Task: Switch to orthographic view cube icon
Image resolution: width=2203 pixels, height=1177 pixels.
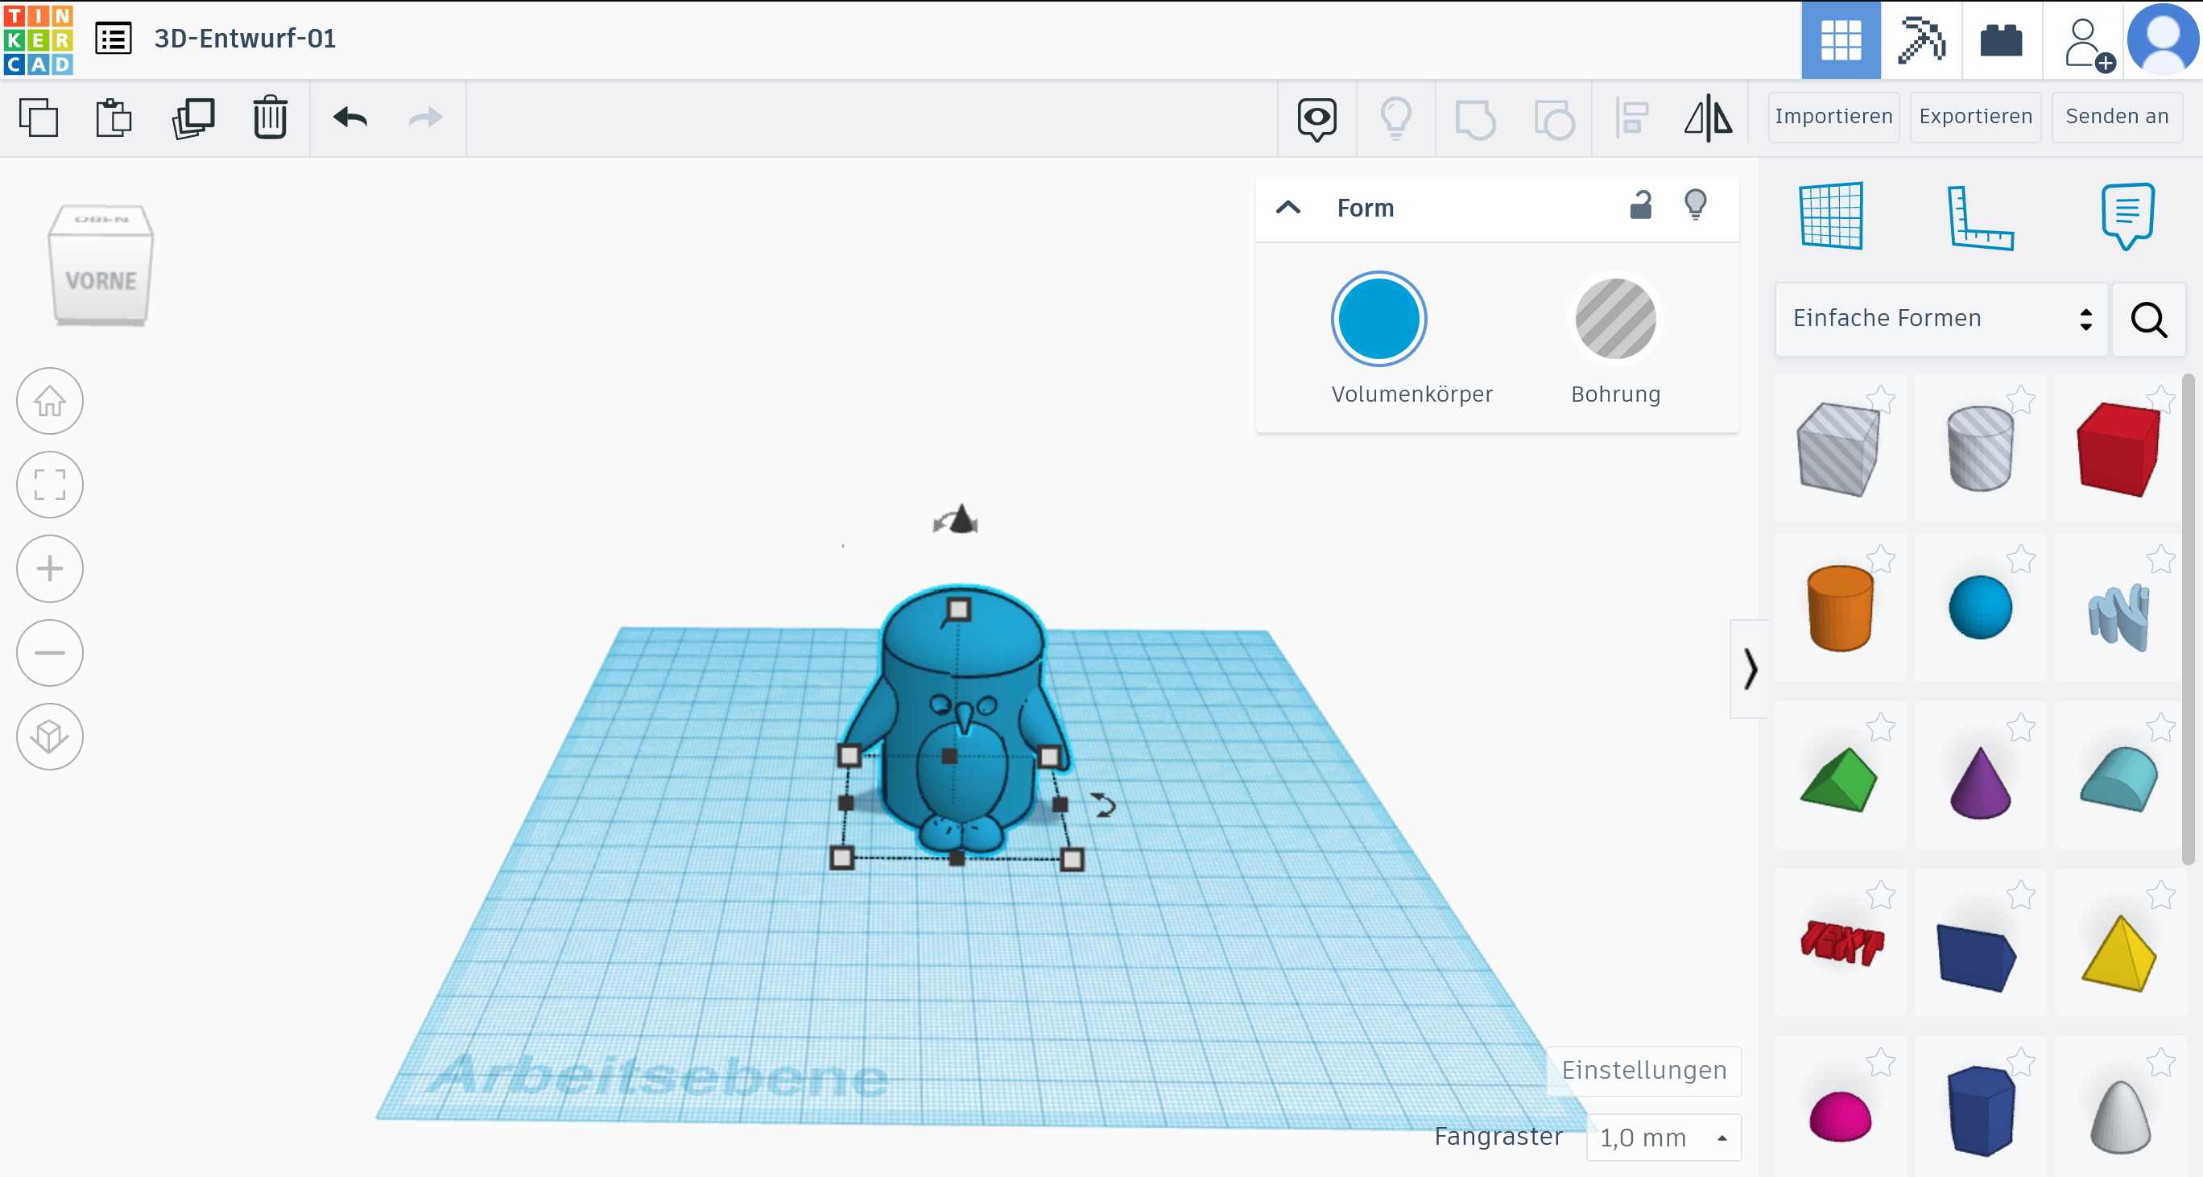Action: [50, 737]
